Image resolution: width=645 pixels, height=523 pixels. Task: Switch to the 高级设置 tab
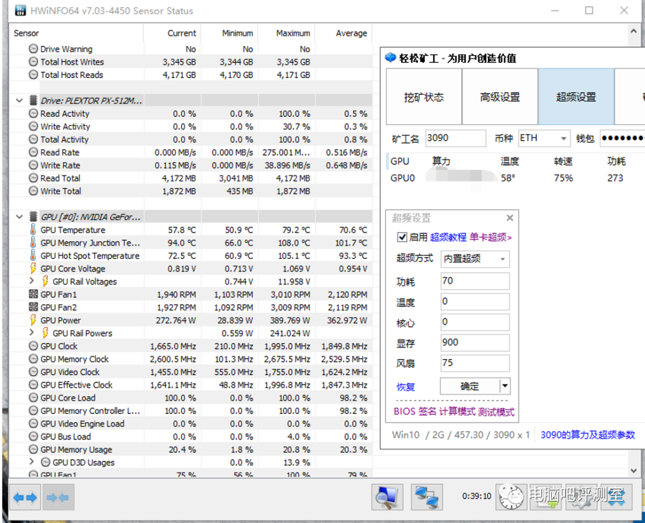point(500,97)
